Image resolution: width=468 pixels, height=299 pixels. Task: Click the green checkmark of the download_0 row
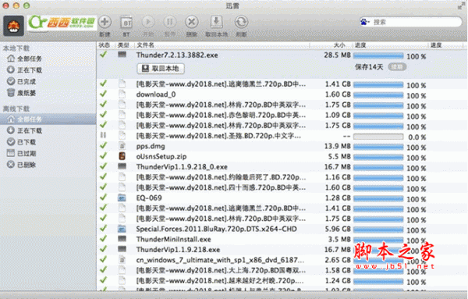[x=103, y=94]
